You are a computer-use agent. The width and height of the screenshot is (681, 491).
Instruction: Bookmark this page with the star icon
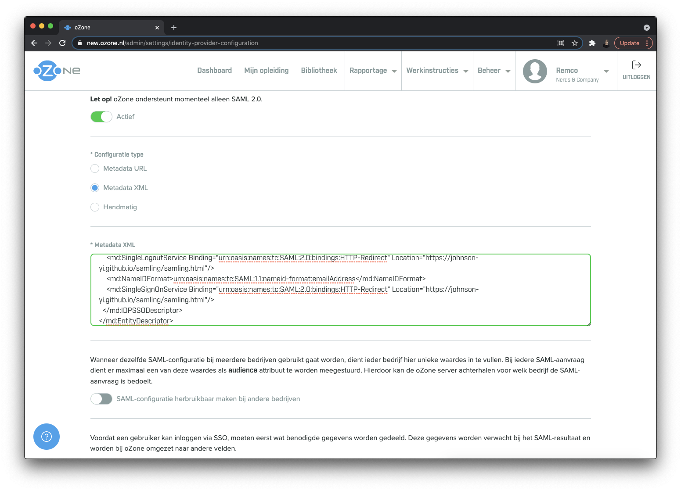[x=575, y=43]
